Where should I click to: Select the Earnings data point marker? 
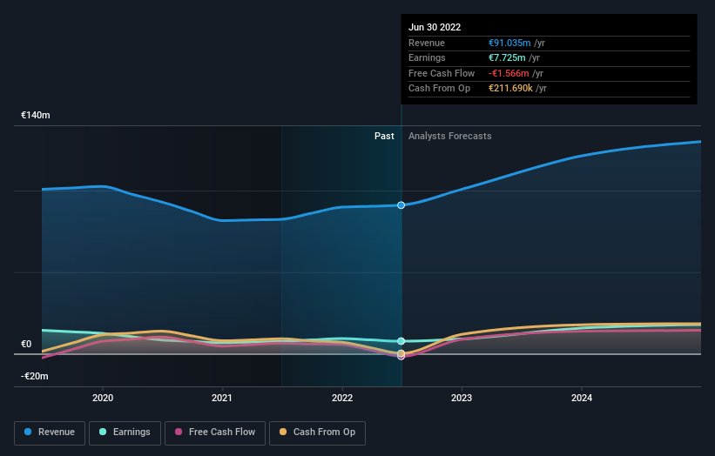click(401, 341)
